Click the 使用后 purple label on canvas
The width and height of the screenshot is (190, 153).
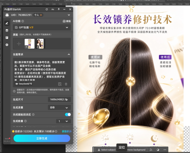165,57
